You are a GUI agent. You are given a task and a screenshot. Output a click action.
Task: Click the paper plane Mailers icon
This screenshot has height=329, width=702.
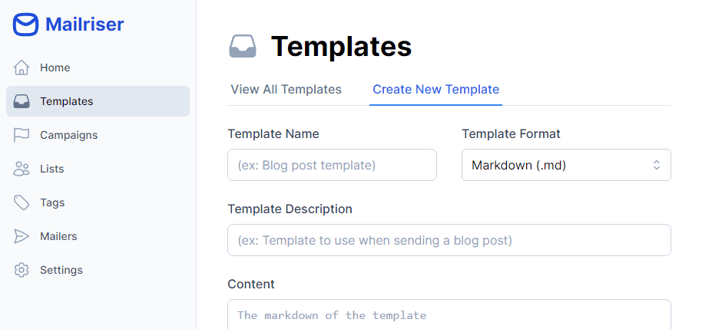click(22, 236)
